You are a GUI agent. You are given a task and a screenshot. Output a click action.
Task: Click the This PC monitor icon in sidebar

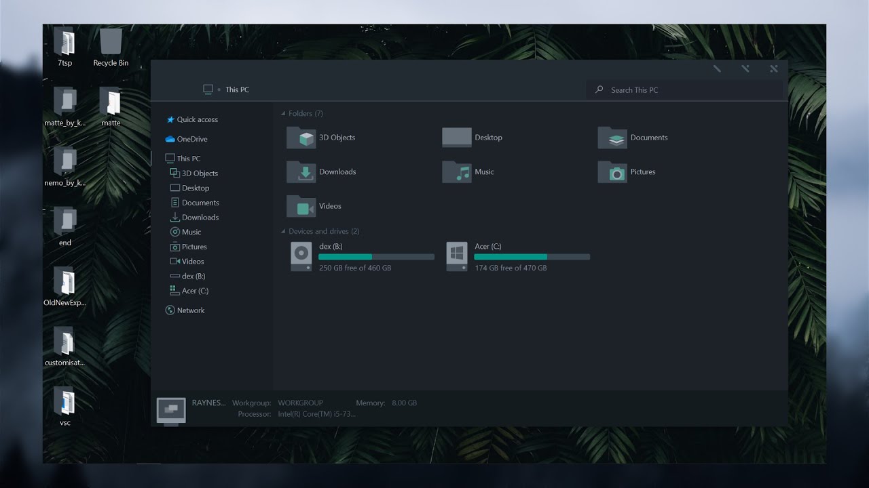pyautogui.click(x=170, y=159)
